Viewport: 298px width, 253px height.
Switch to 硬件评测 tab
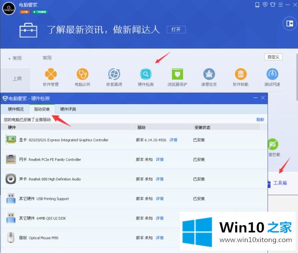coord(68,109)
